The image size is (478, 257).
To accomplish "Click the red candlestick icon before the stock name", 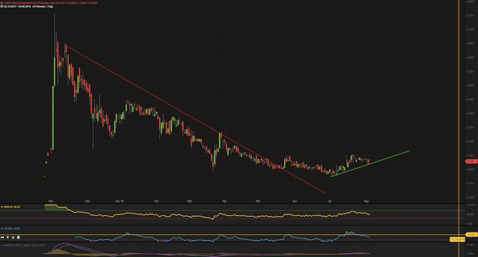I will point(2,2).
